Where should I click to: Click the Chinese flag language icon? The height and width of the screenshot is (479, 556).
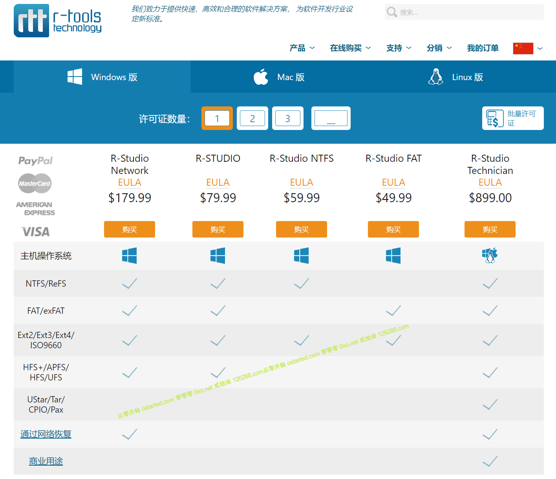click(x=523, y=48)
